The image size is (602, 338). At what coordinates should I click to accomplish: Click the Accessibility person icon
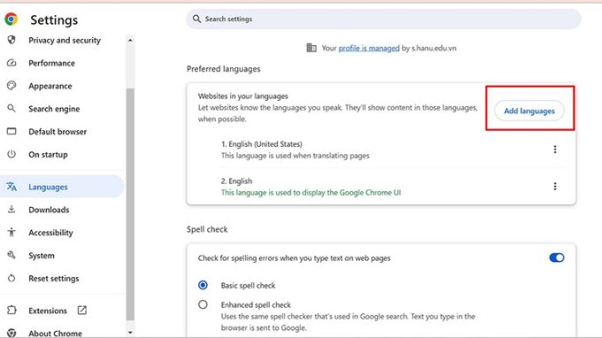pos(12,232)
